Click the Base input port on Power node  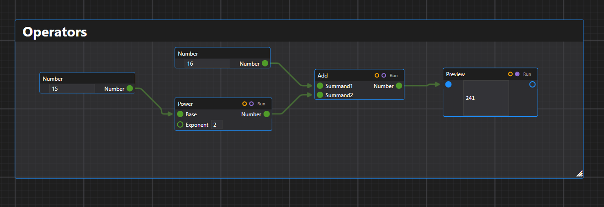(x=180, y=114)
